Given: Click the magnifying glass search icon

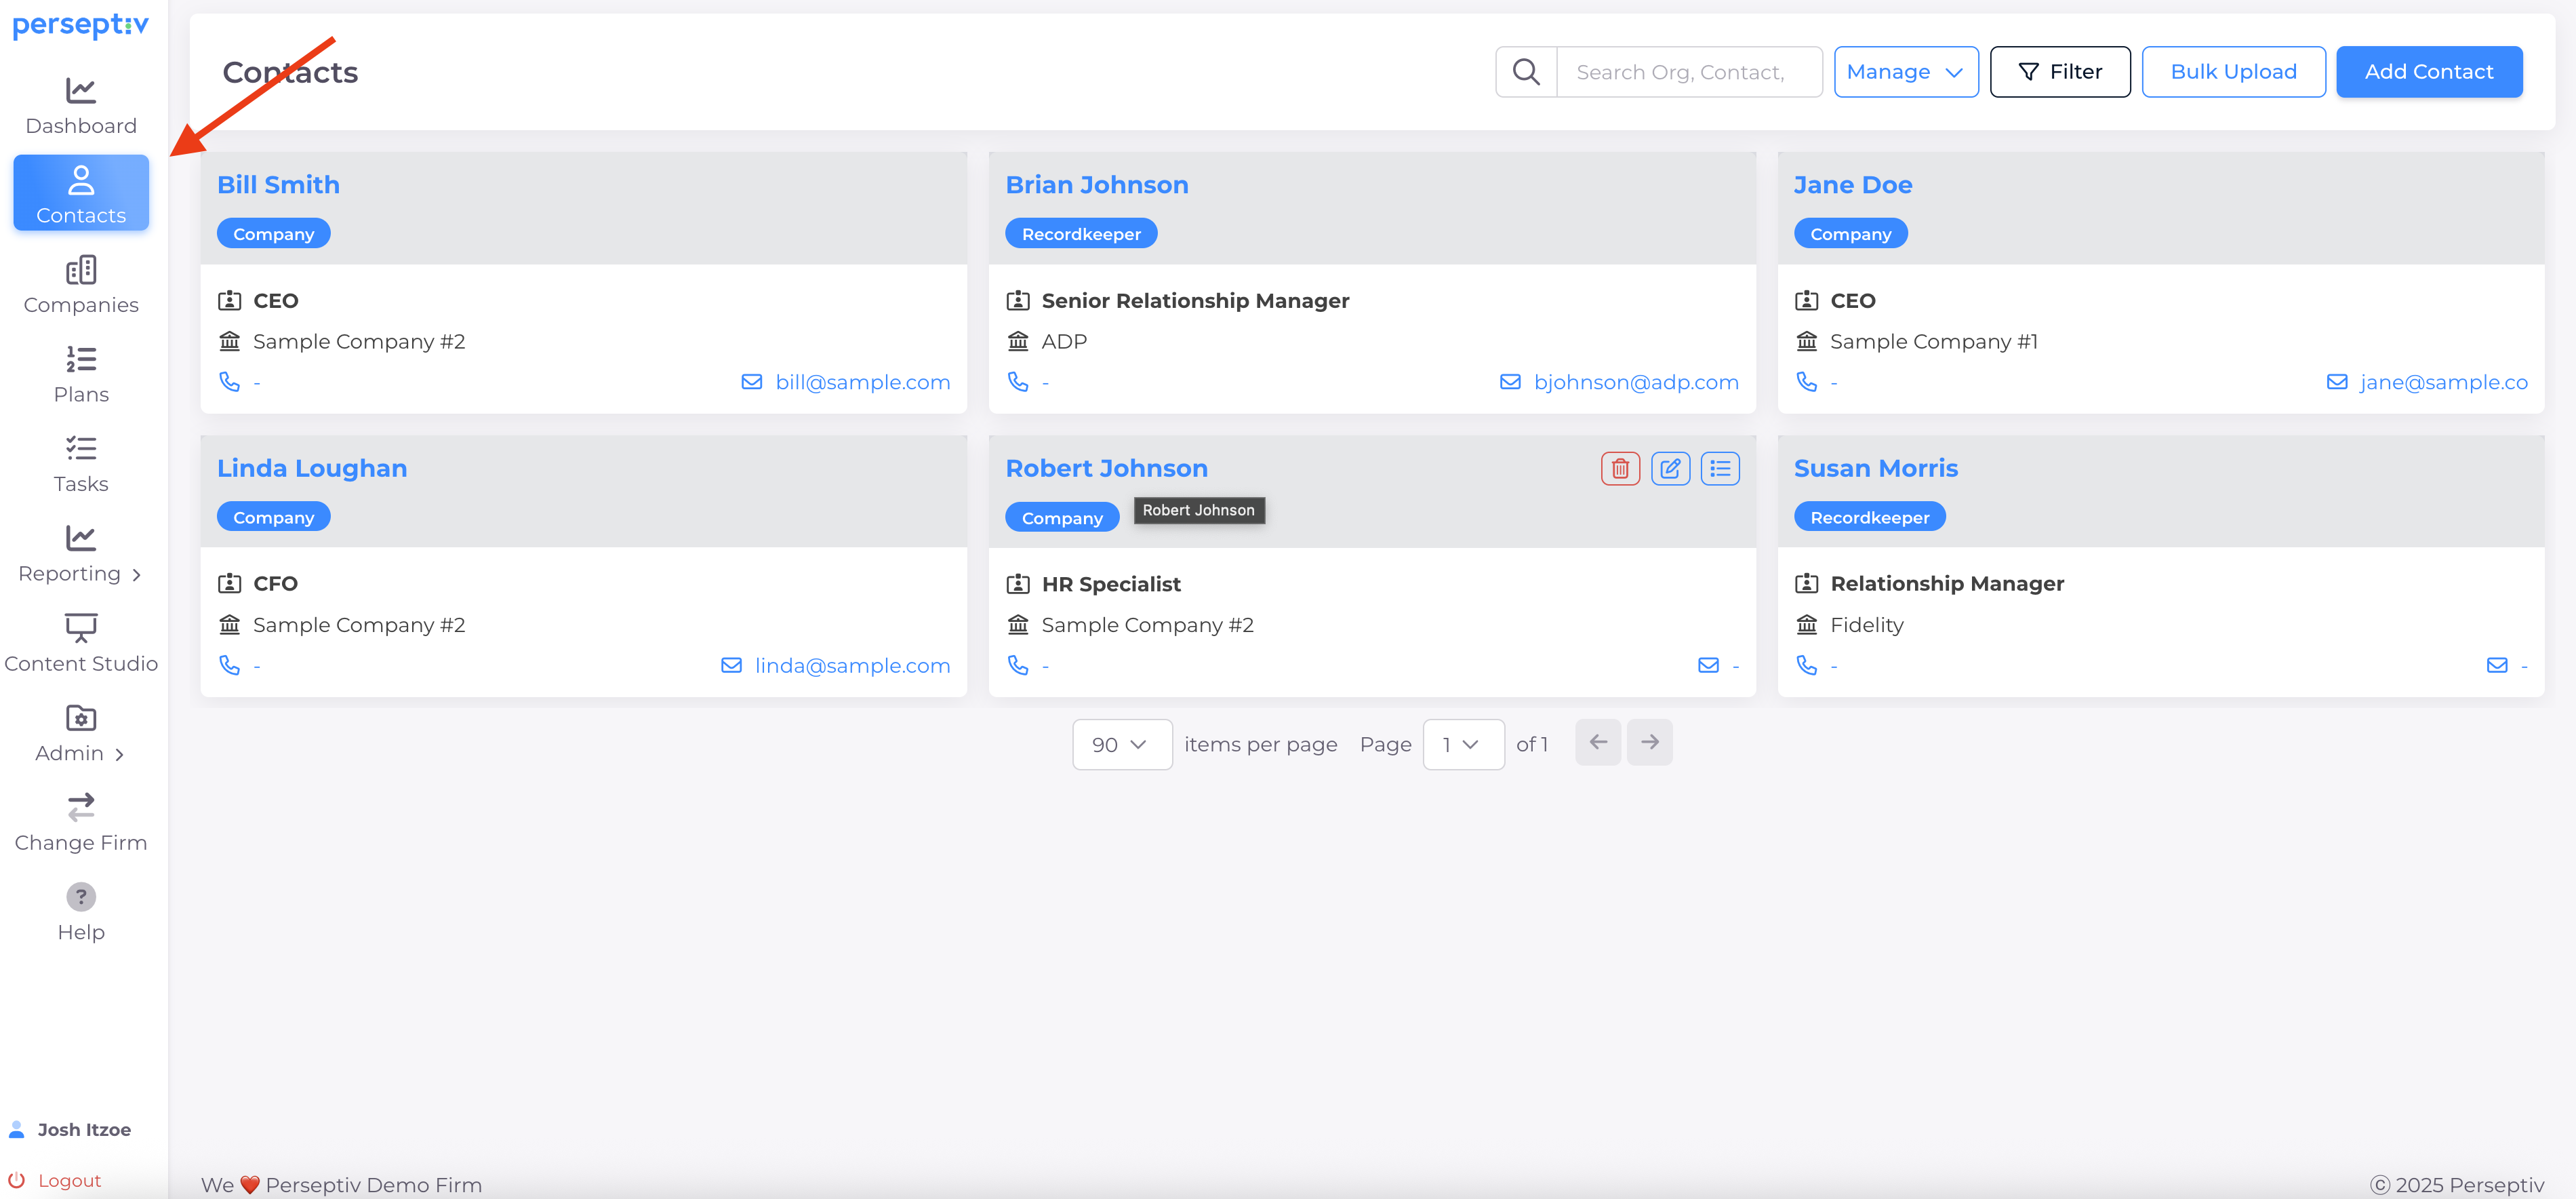Looking at the screenshot, I should point(1526,72).
